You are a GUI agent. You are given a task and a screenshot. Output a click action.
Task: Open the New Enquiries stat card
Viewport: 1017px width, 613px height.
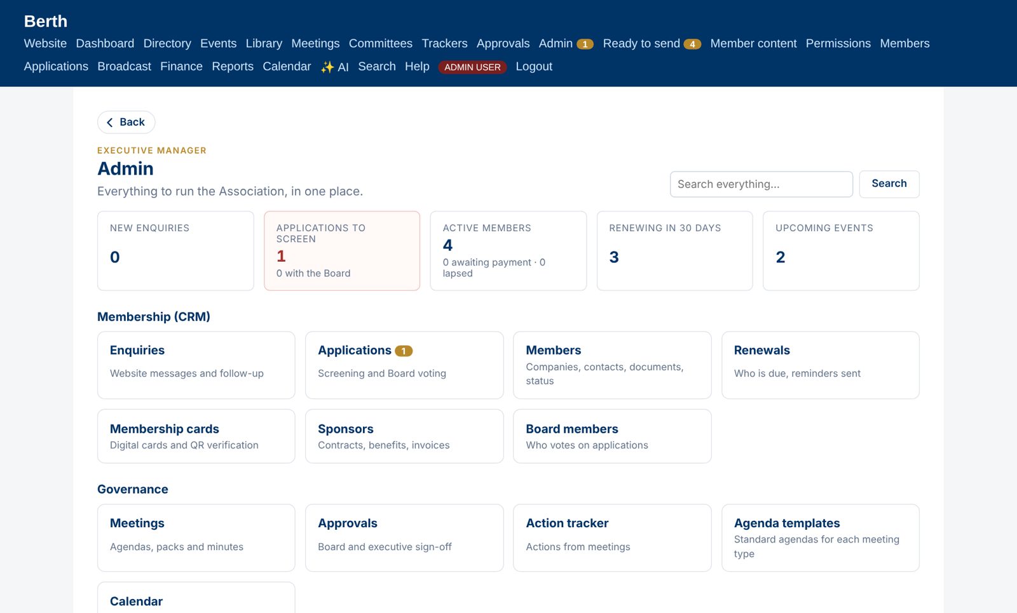click(x=175, y=251)
